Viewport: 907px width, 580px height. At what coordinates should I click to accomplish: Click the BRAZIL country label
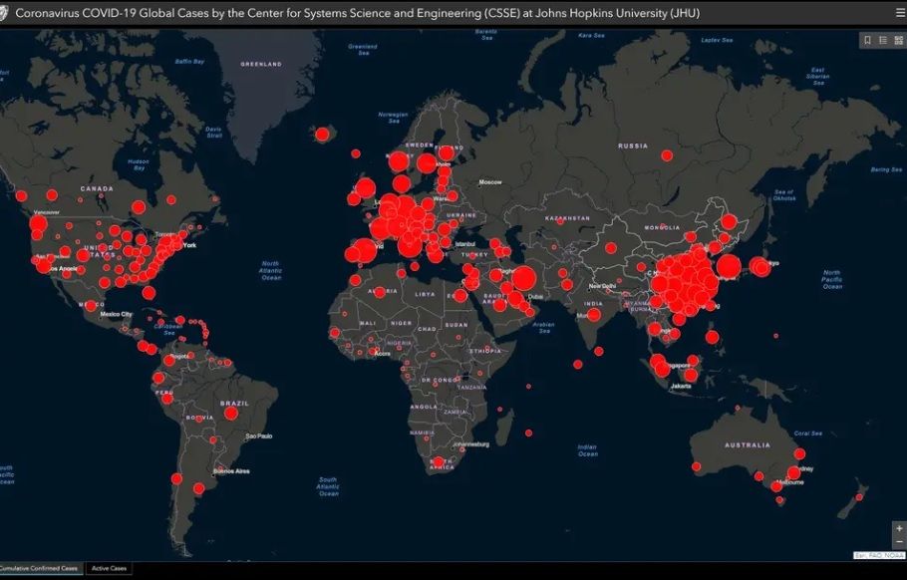(x=234, y=403)
